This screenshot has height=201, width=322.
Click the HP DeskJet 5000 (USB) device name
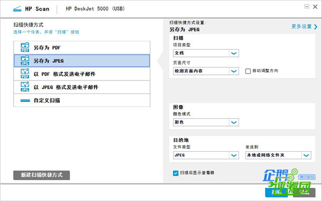(x=95, y=9)
